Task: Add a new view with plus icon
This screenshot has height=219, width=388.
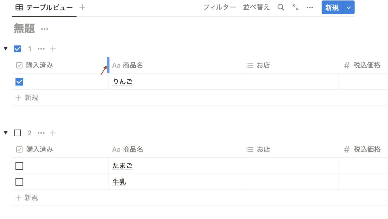Action: pyautogui.click(x=82, y=7)
